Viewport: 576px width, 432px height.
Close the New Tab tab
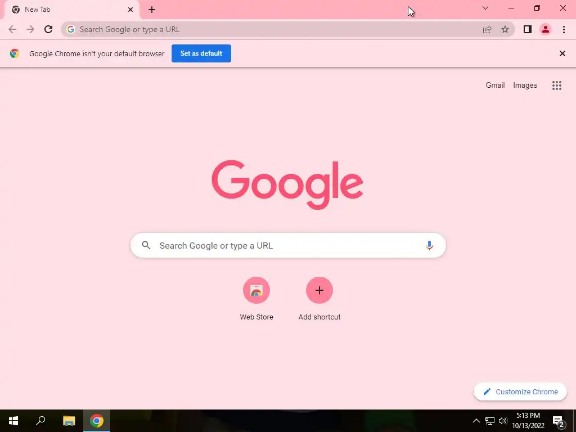[130, 10]
